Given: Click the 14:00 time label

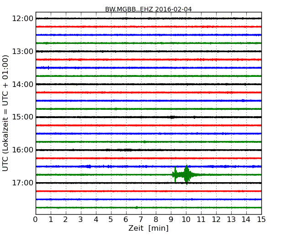Looking at the screenshot, I should click(23, 84).
